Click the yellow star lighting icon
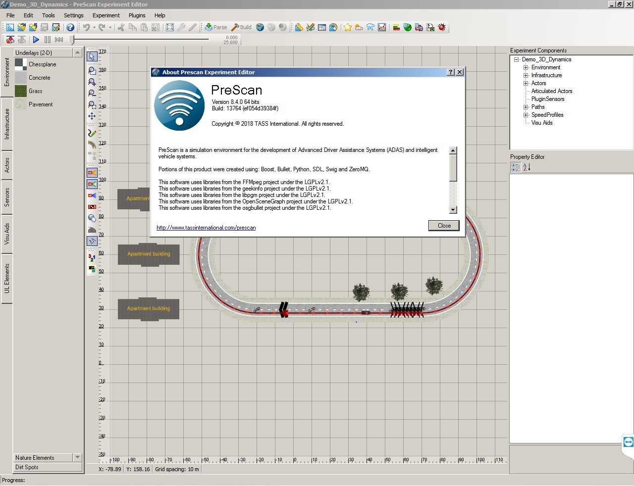The height and width of the screenshot is (486, 634). [348, 27]
